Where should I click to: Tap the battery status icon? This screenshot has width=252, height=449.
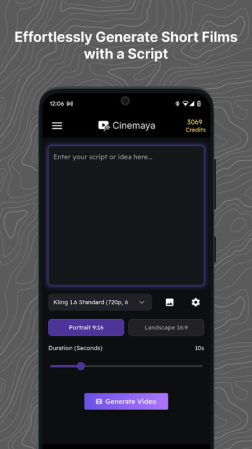tap(199, 104)
